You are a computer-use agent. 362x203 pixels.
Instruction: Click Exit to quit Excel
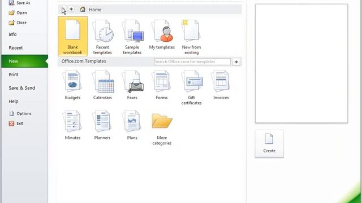16,123
